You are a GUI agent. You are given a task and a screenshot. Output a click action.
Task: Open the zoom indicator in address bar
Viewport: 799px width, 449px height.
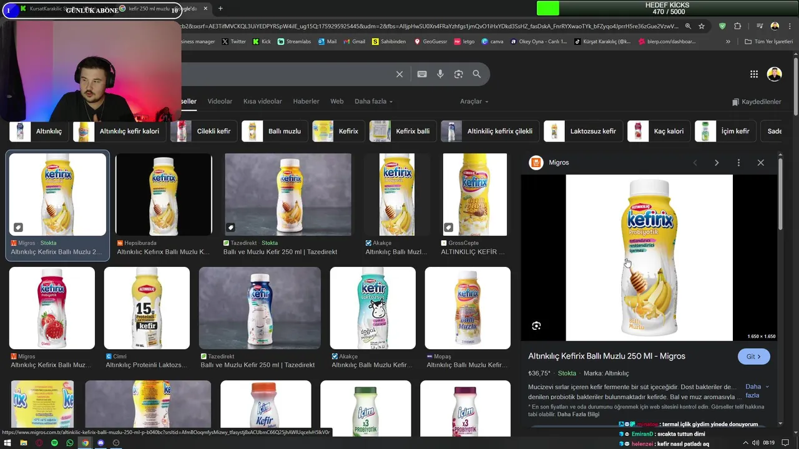coord(688,26)
